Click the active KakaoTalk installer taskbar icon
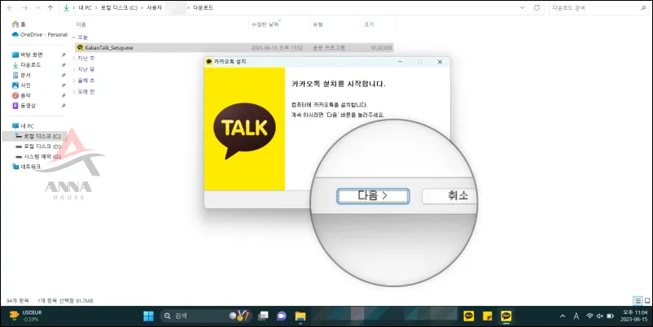The height and width of the screenshot is (327, 653). click(x=506, y=316)
